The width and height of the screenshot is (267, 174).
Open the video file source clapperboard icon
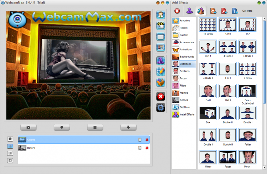tap(161, 26)
